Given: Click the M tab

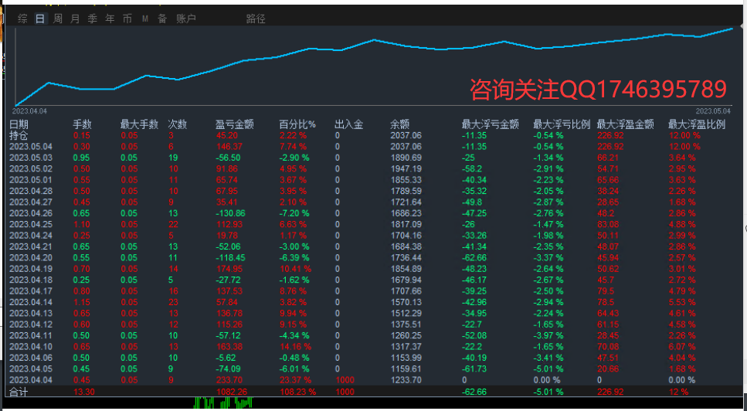Looking at the screenshot, I should 145,19.
